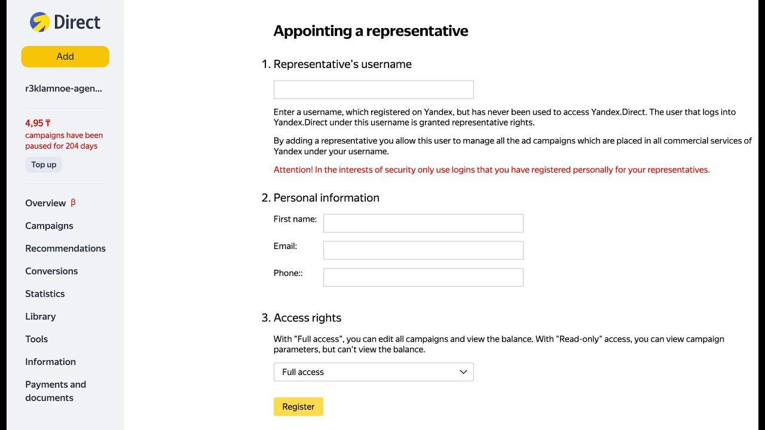Screen dimensions: 765x430
Task: Click the First name input field
Action: pyautogui.click(x=423, y=223)
